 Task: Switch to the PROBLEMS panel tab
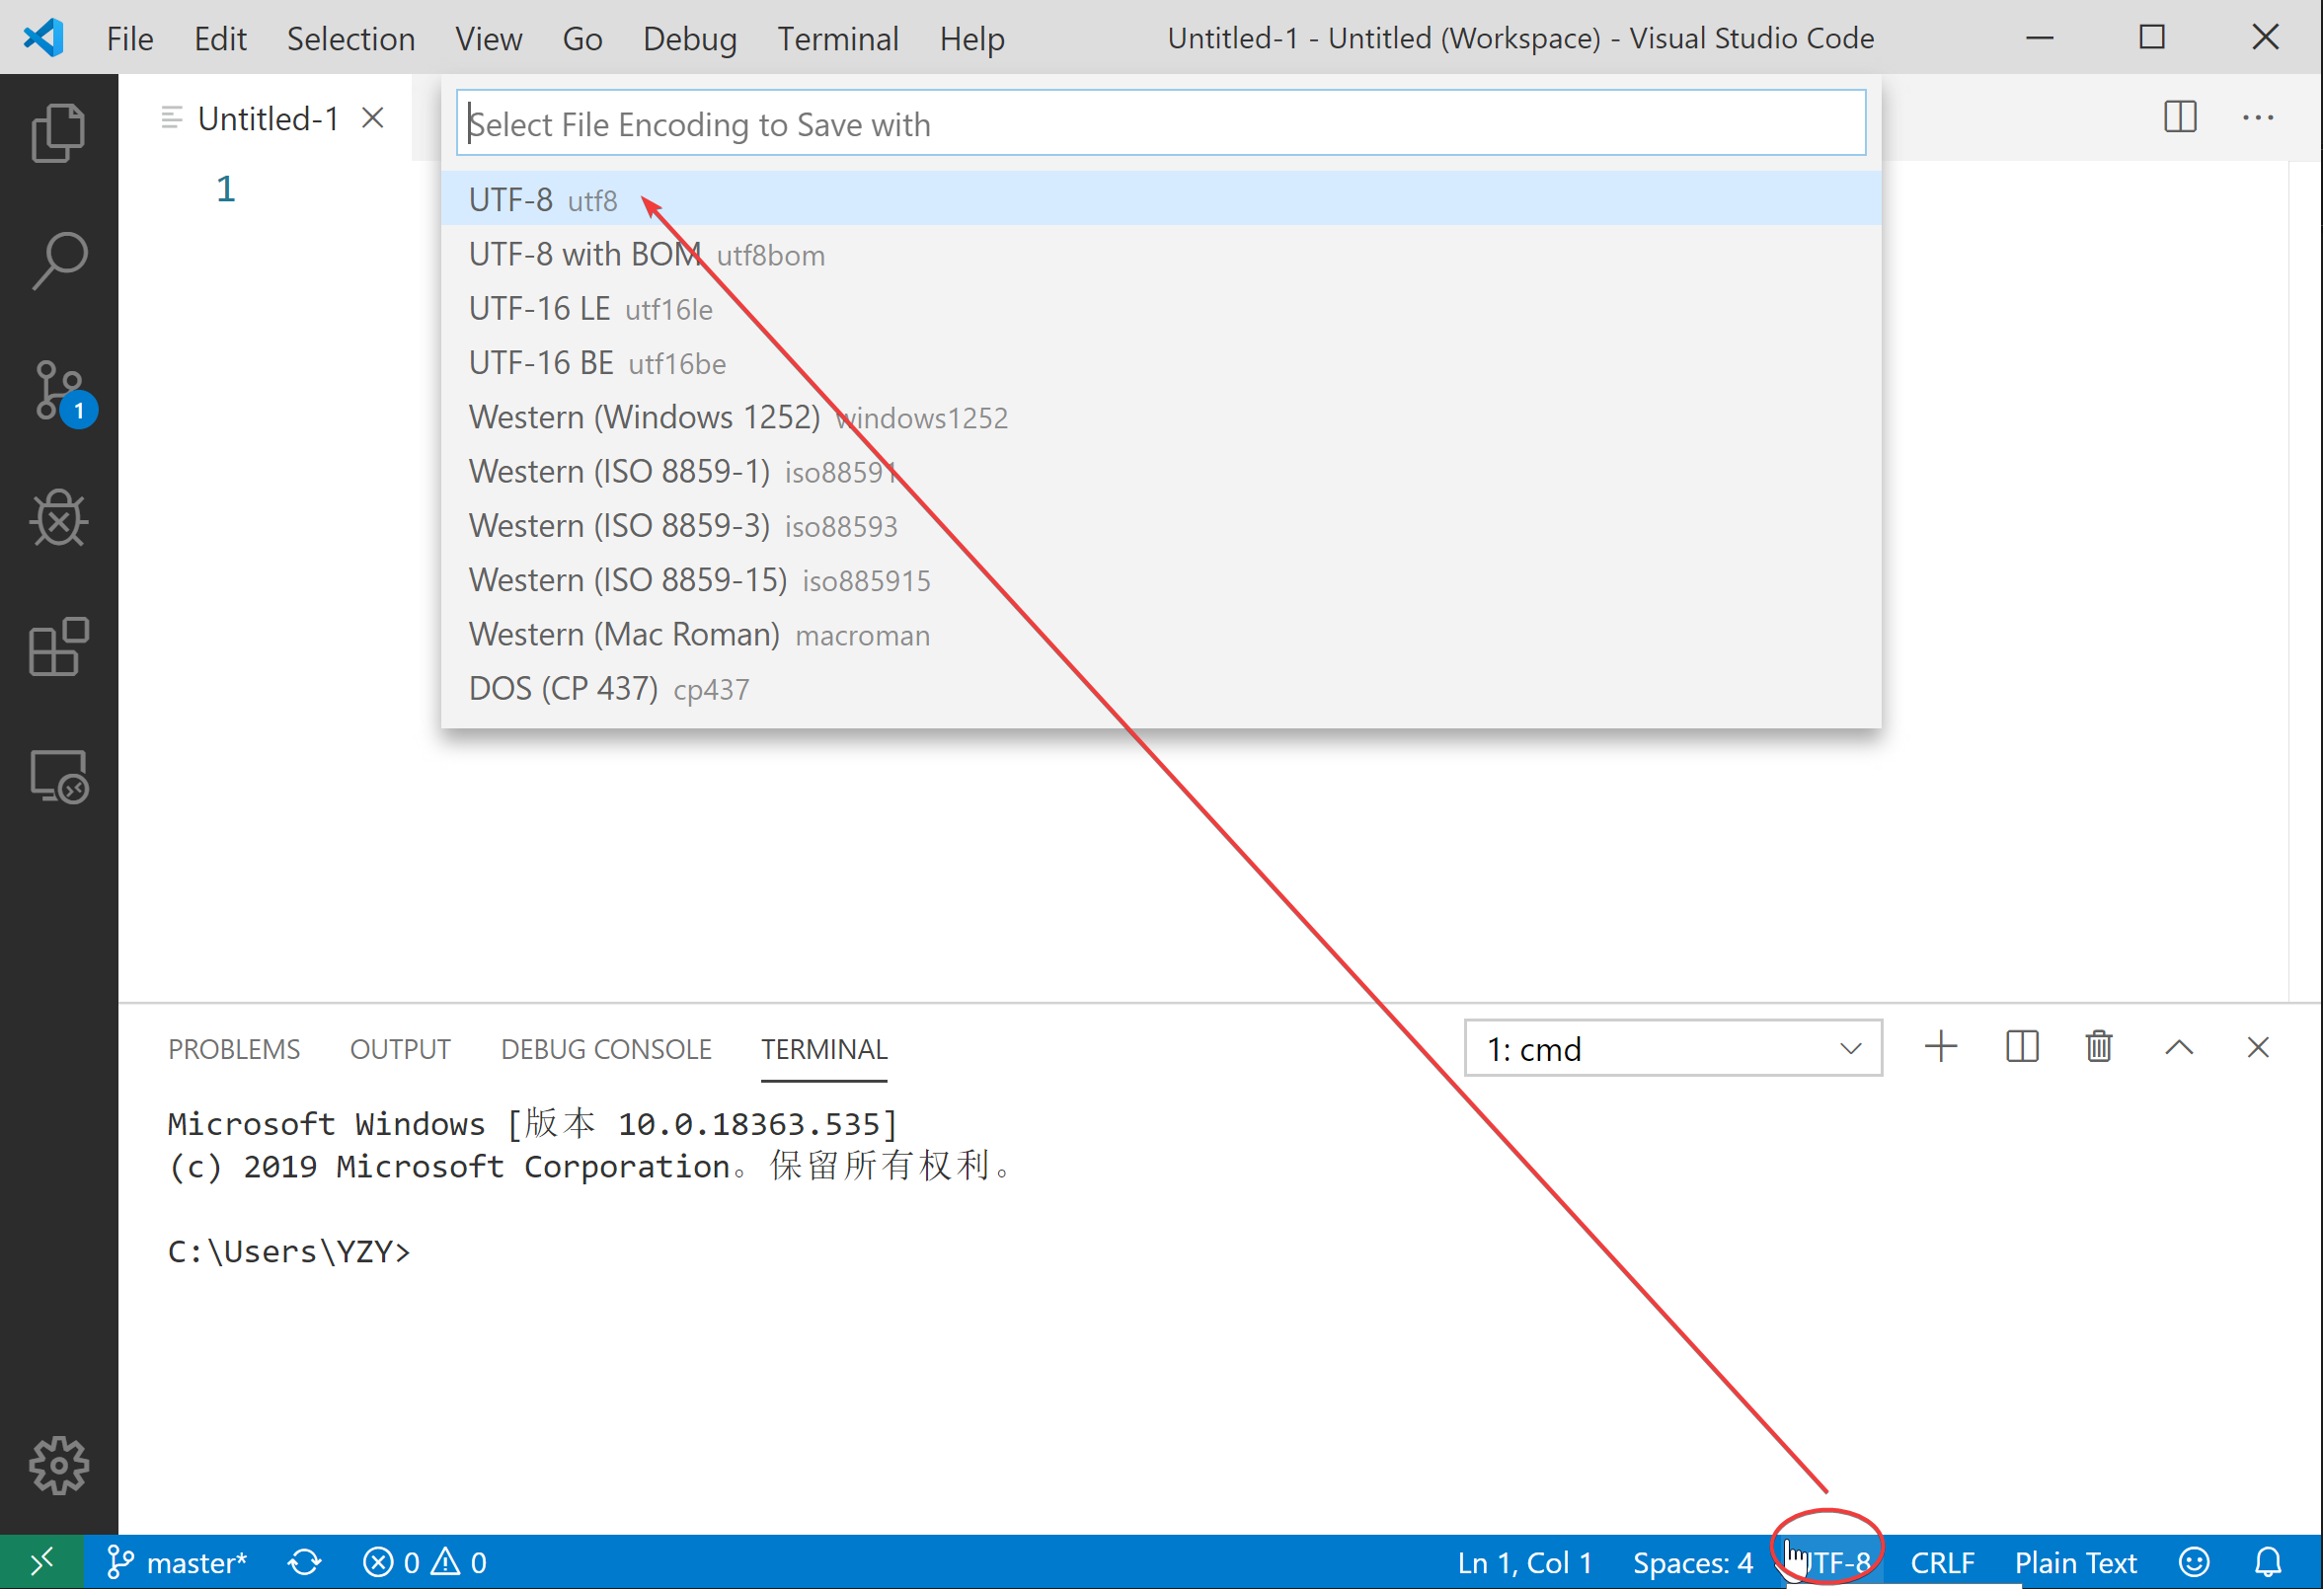coord(234,1048)
